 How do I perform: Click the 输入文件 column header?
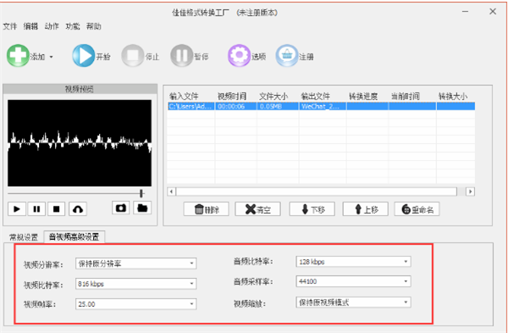point(184,97)
